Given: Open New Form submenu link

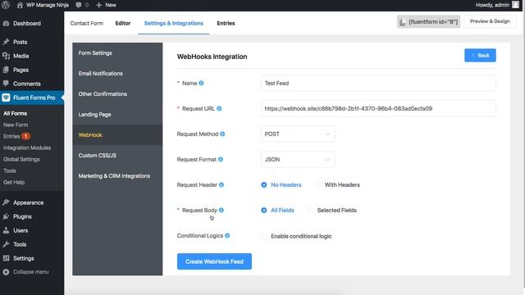Looking at the screenshot, I should coord(16,125).
